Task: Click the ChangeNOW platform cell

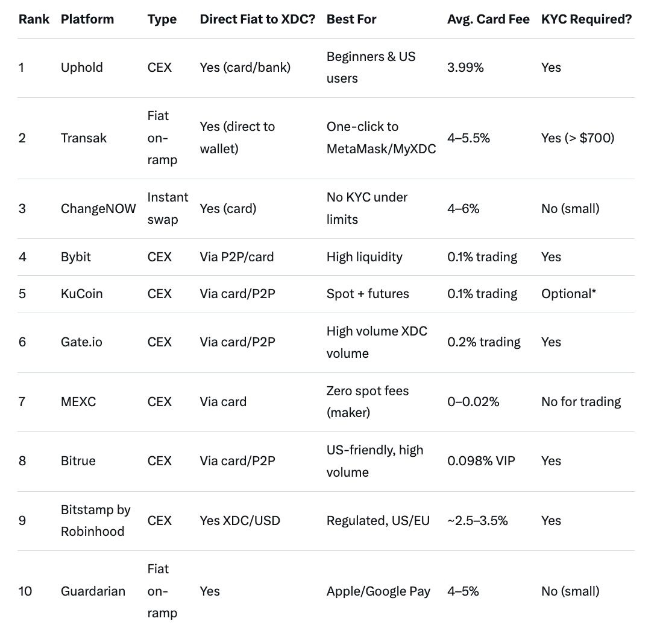Action: tap(98, 209)
